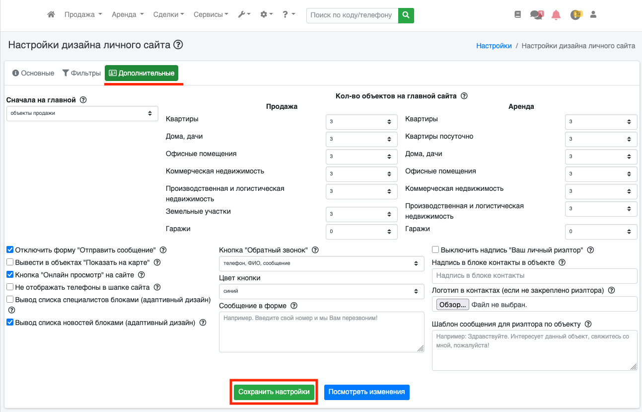The height and width of the screenshot is (412, 642).
Task: Enable 'Вывести в объектах "Показать на карте"' checkbox
Action: [x=10, y=262]
